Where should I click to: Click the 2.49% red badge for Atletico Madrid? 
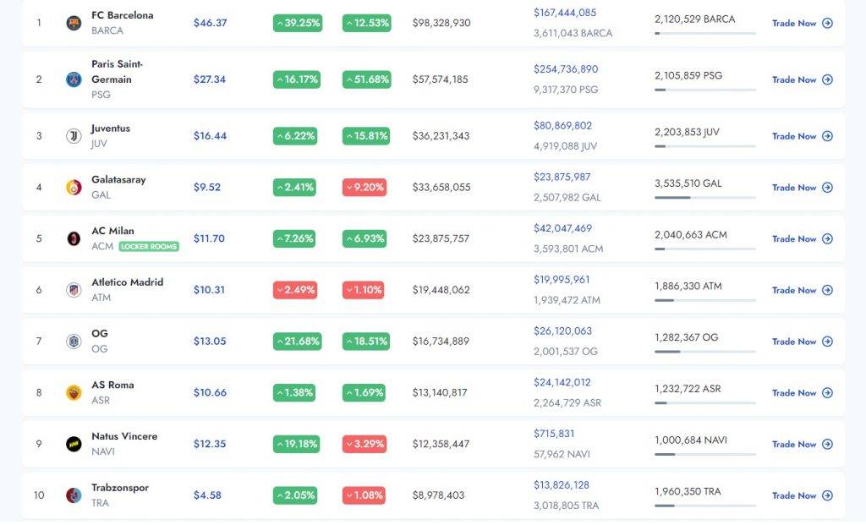pyautogui.click(x=295, y=290)
